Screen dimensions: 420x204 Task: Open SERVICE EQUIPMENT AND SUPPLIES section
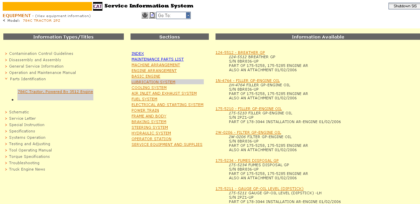pyautogui.click(x=167, y=144)
